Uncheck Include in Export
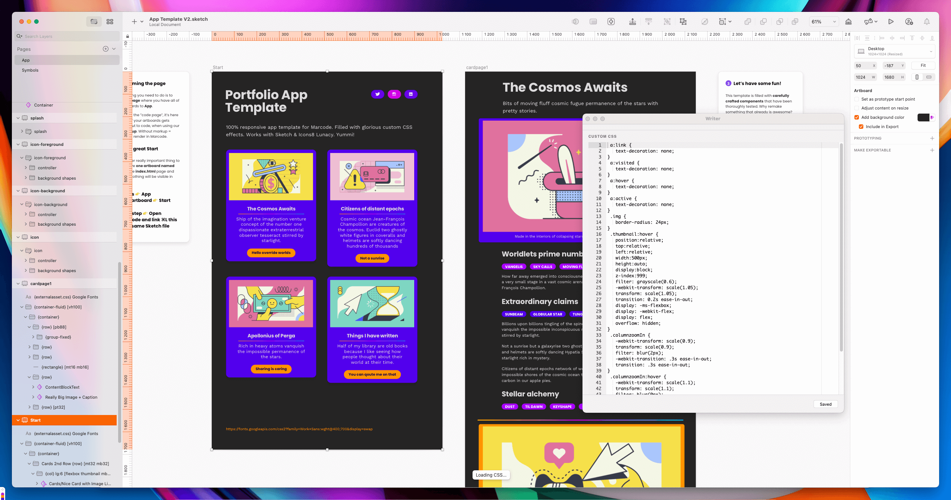 tap(861, 127)
